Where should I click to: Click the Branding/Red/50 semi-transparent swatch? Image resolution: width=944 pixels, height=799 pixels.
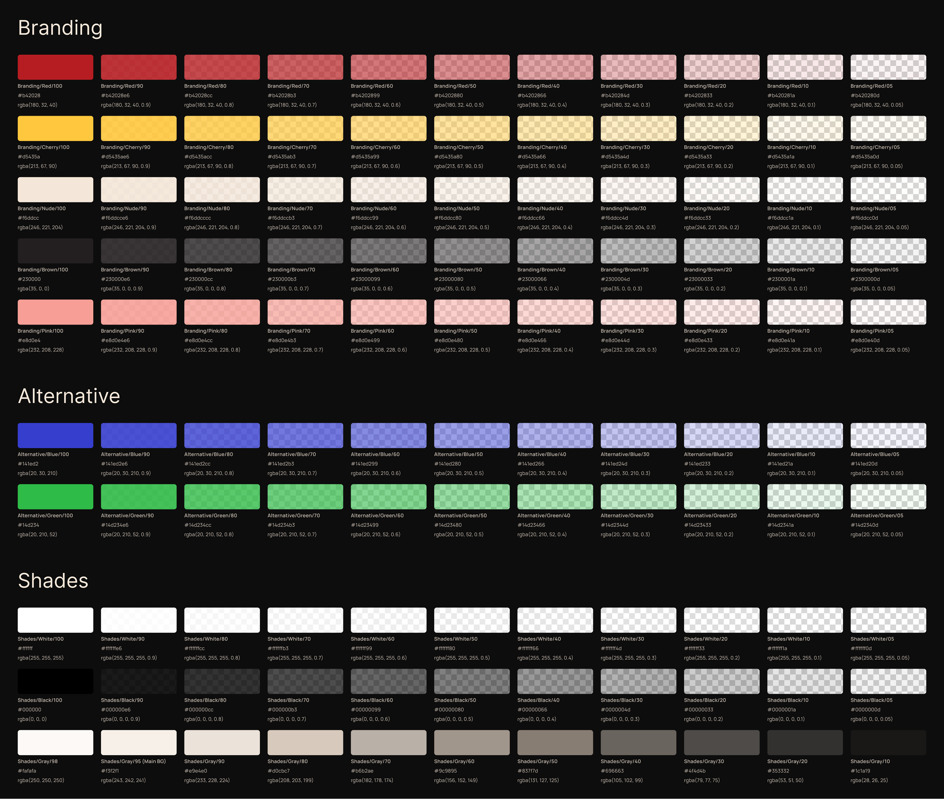(471, 67)
